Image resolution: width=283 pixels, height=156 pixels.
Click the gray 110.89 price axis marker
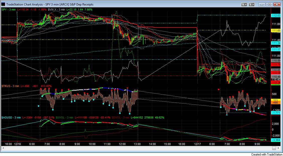[x=275, y=60]
